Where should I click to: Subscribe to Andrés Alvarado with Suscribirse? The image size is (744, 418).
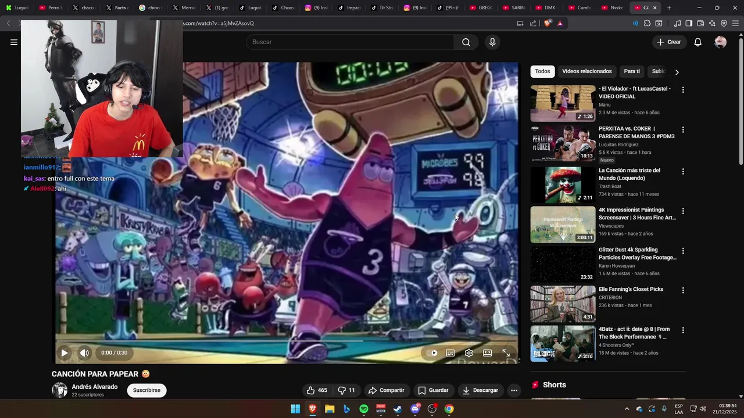[146, 390]
